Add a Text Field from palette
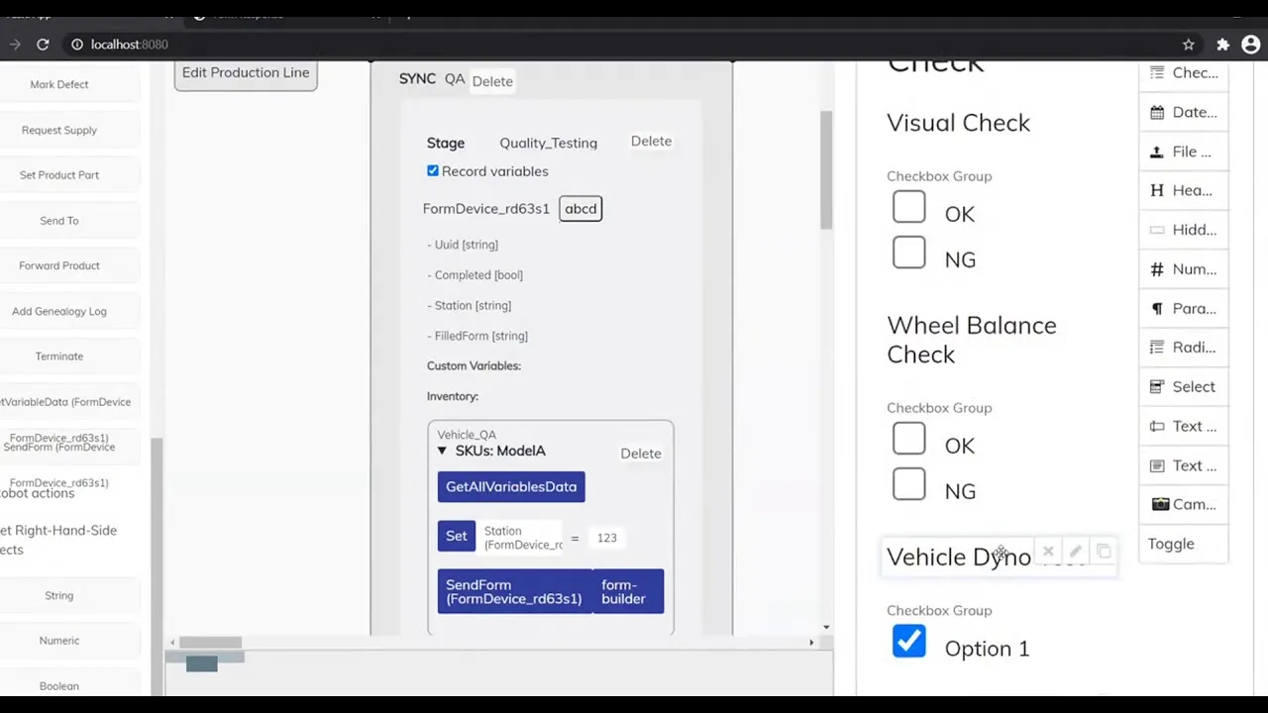 click(x=1184, y=426)
